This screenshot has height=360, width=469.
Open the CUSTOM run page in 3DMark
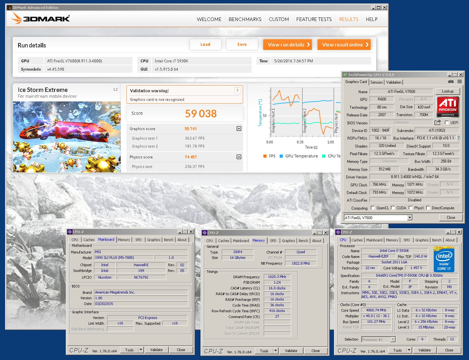pos(279,19)
